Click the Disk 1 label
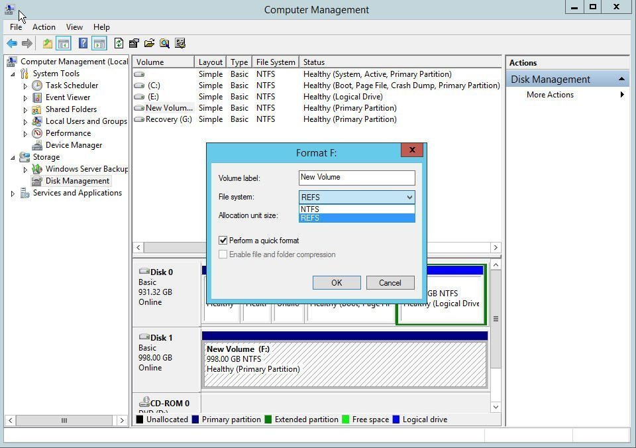This screenshot has height=448, width=636. pyautogui.click(x=162, y=337)
